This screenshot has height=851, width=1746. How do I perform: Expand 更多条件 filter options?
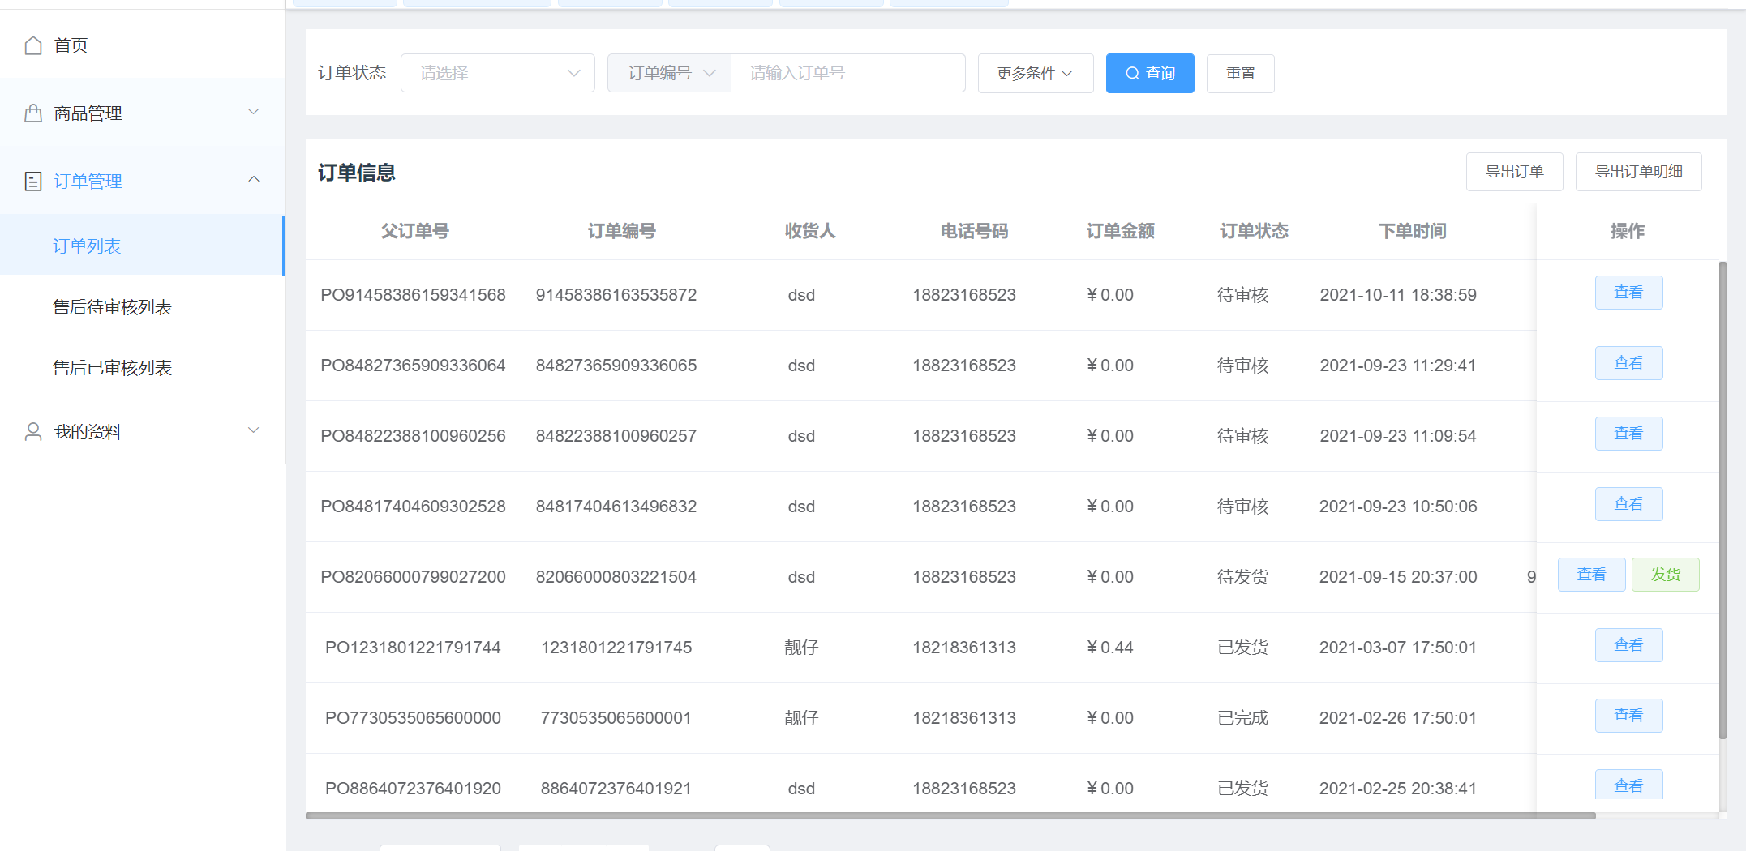(1036, 74)
